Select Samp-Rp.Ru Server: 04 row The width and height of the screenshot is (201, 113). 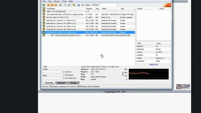coord(89,23)
